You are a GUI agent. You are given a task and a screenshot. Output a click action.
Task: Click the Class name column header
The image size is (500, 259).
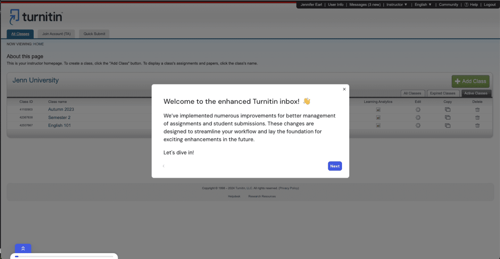[57, 102]
